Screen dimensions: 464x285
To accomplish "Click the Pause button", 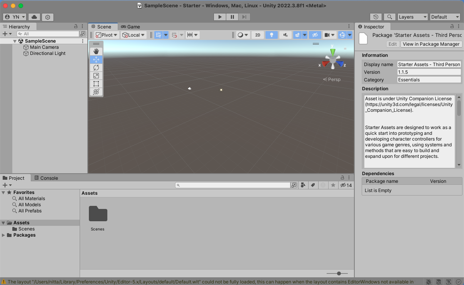I will [232, 17].
